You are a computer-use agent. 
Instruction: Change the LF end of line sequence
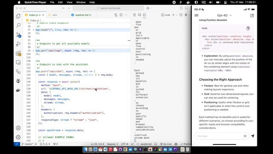(132, 144)
